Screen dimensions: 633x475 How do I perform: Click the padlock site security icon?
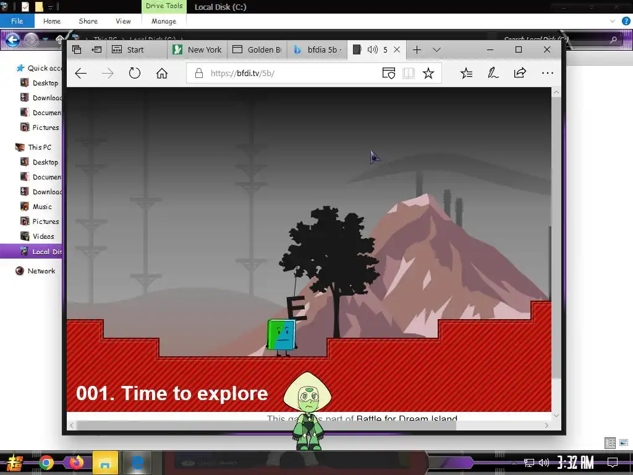click(198, 73)
